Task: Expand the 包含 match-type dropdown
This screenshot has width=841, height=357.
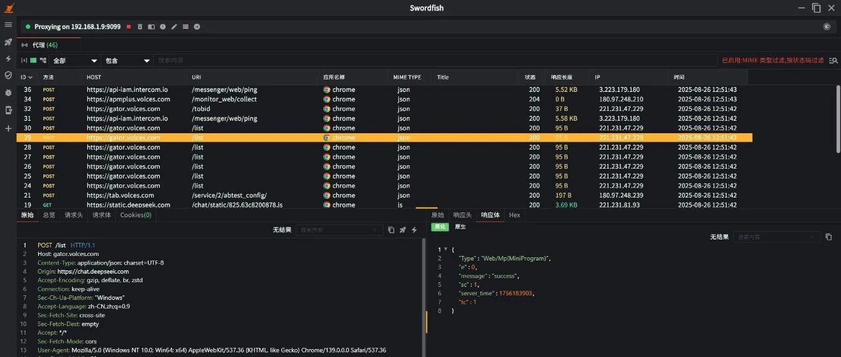Action: point(128,60)
